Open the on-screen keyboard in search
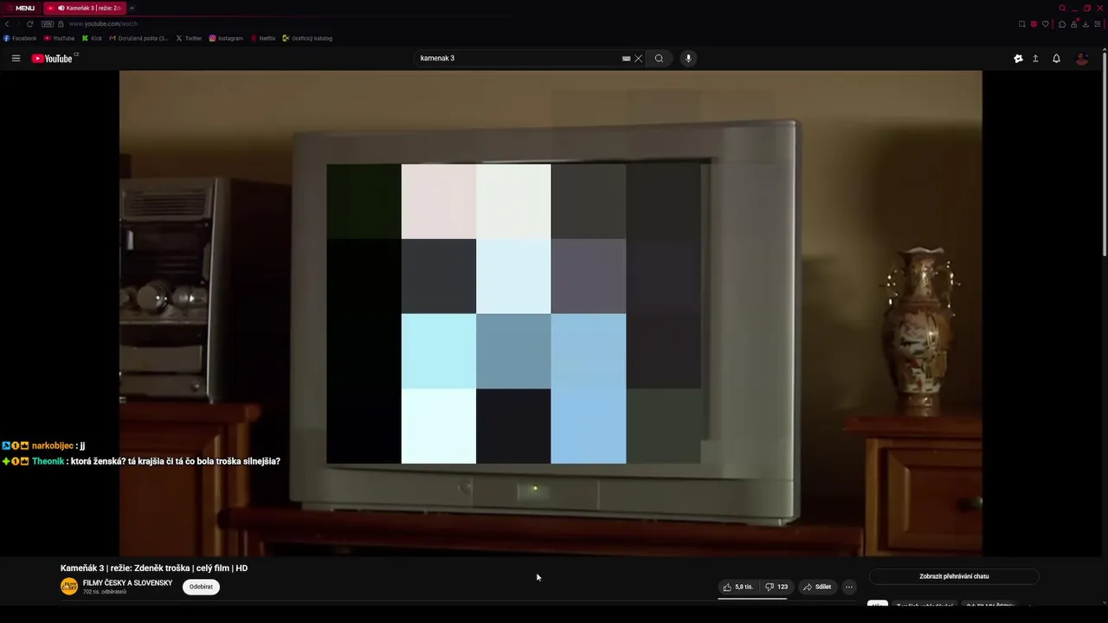This screenshot has width=1108, height=623. pyautogui.click(x=626, y=59)
